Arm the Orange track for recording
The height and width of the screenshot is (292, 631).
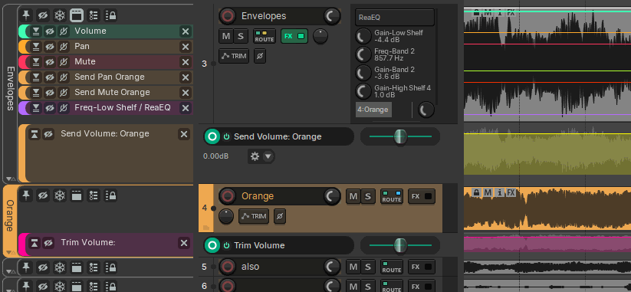click(x=228, y=196)
